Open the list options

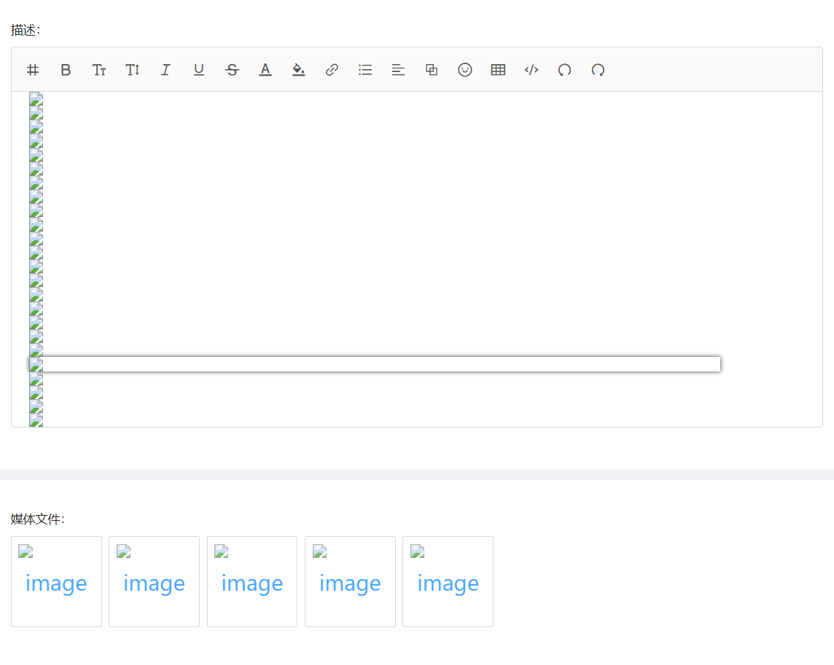[365, 70]
